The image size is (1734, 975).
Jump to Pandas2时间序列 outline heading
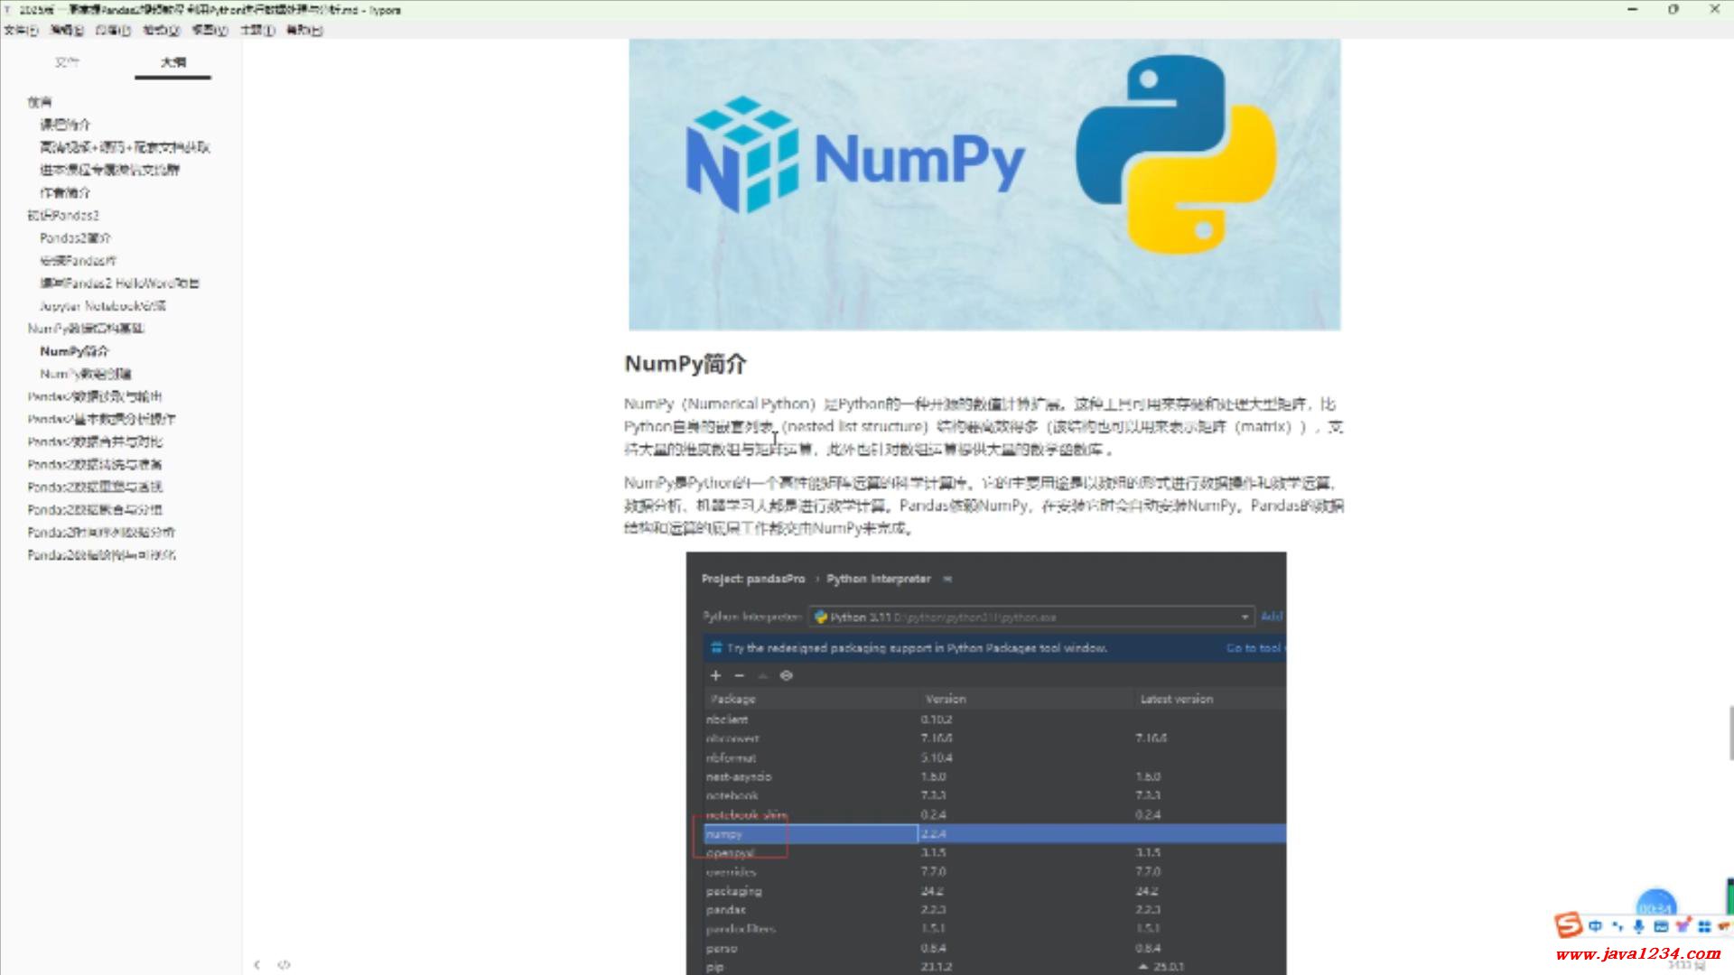[101, 532]
